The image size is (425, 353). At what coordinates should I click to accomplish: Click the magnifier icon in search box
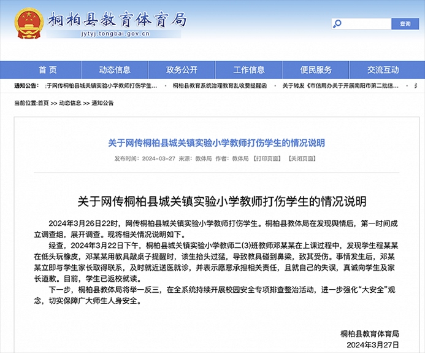(338, 24)
